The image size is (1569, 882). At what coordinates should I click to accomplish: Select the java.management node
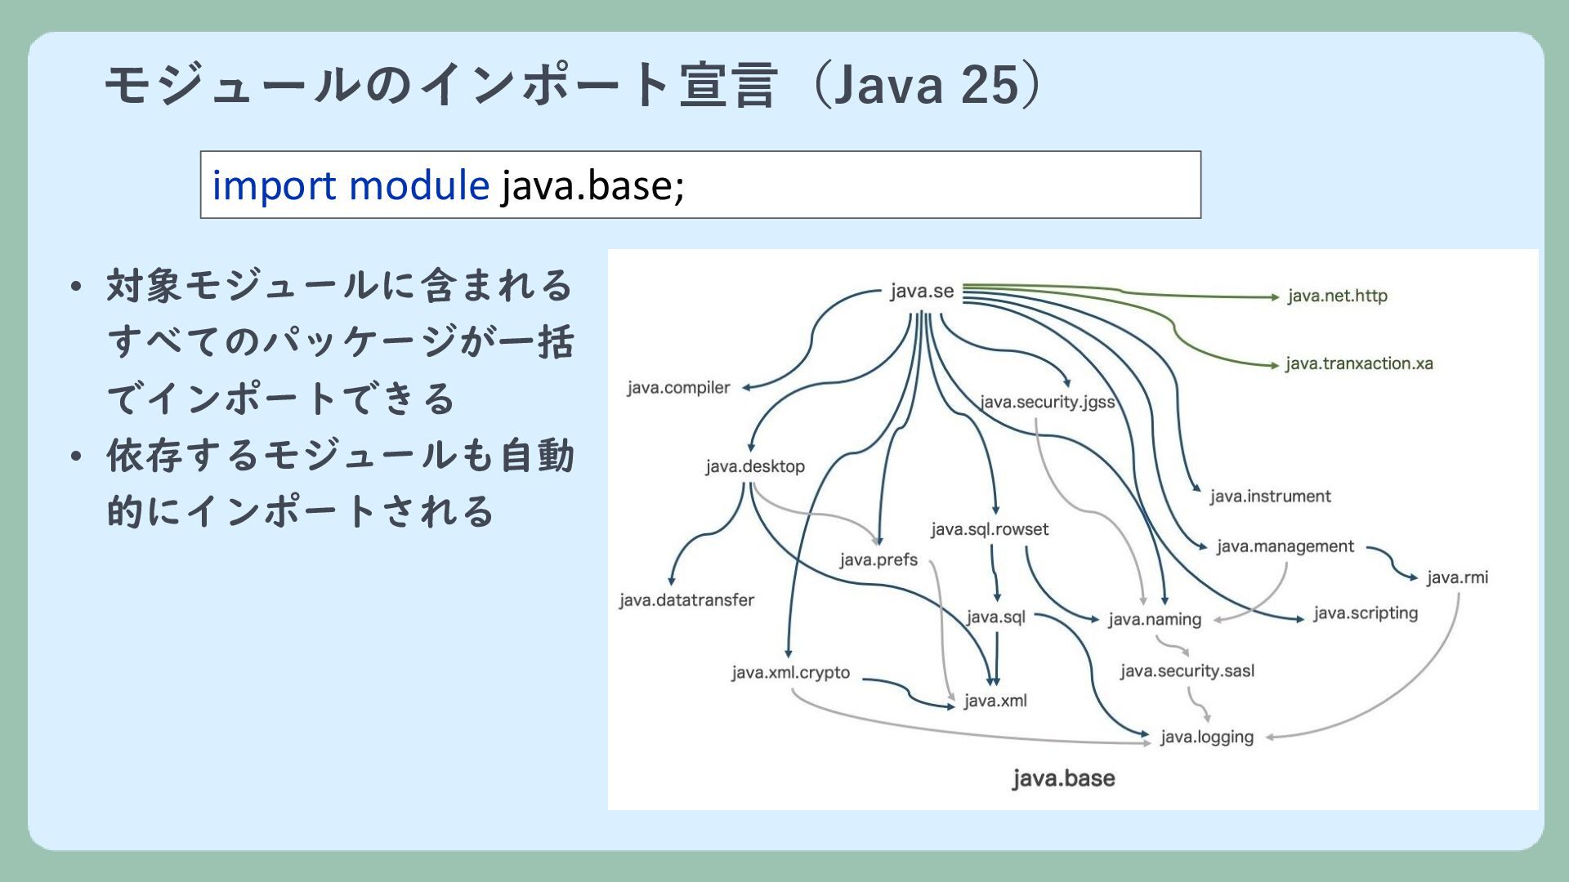(1285, 546)
